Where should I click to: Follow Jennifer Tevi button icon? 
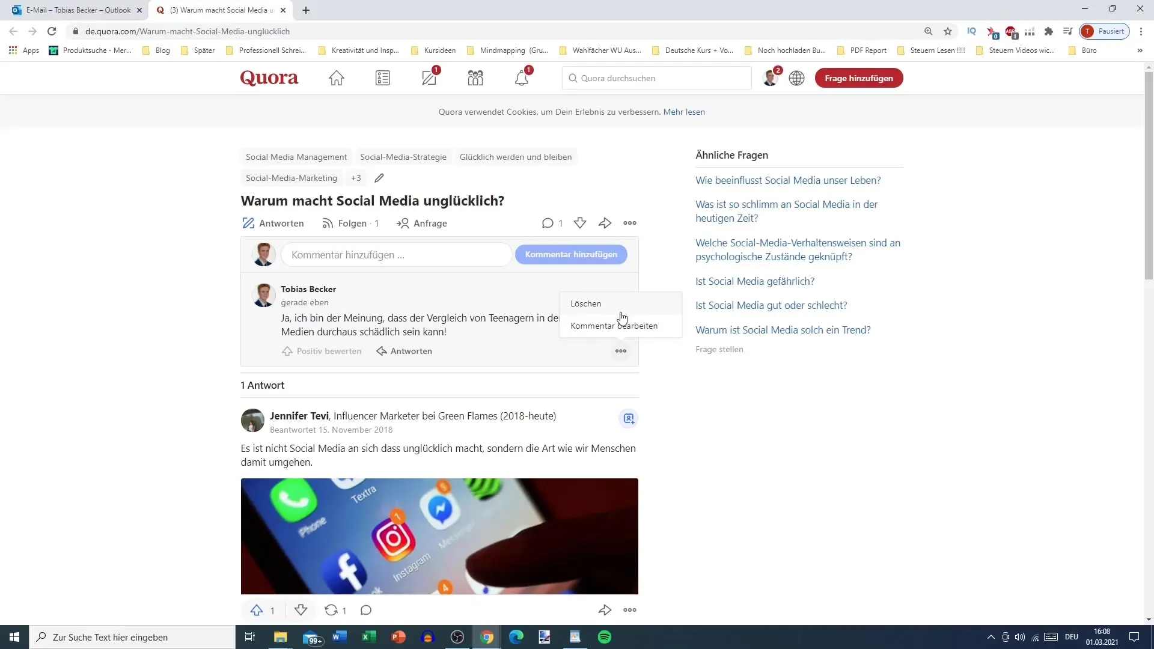629,418
